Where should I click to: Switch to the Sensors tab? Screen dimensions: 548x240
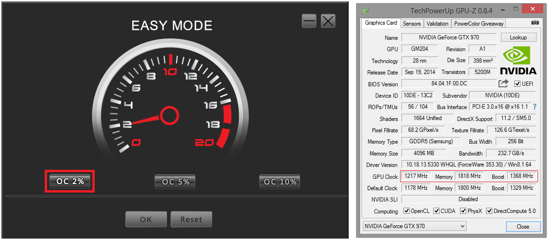click(x=411, y=24)
